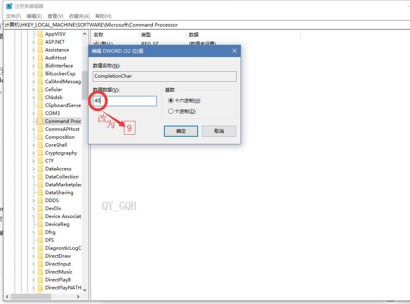Click the Cryptography folder icon
The height and width of the screenshot is (304, 410).
click(40, 153)
